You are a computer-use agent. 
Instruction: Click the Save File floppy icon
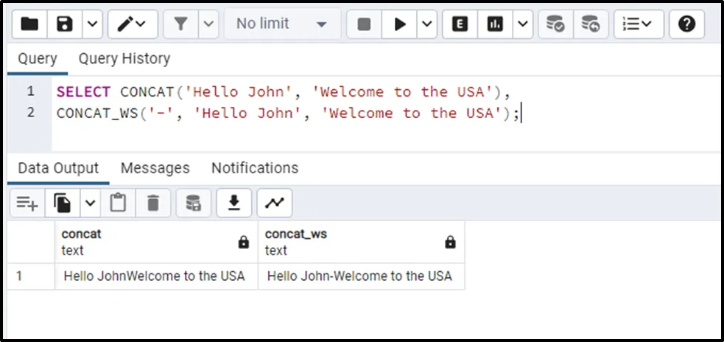(65, 24)
